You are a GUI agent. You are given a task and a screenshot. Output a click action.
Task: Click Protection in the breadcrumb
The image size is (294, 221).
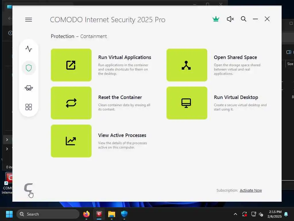[62, 36]
